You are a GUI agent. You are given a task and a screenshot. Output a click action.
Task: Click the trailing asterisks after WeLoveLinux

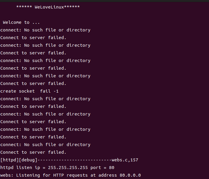72,7
